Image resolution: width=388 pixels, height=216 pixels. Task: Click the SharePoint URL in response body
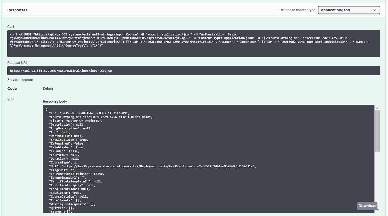159,166
